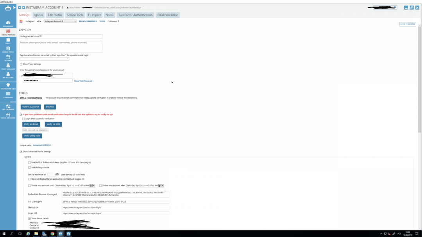Image resolution: width=422 pixels, height=237 pixels.
Task: Open the Dashboard from the sidebar
Action: 8,23
